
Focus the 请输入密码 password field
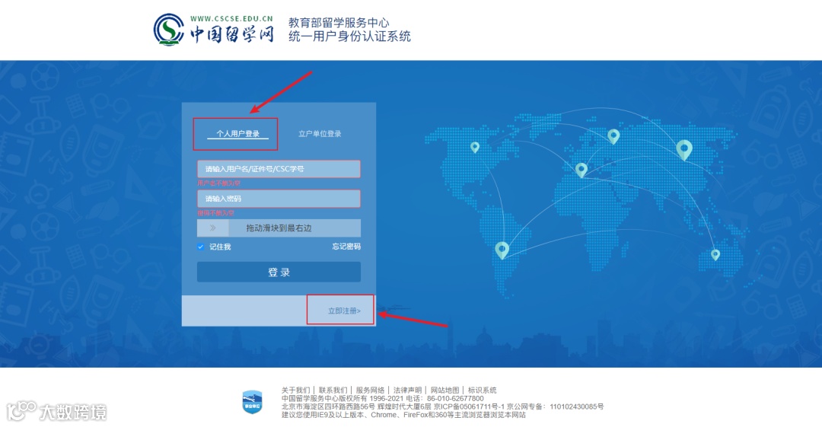pos(279,199)
